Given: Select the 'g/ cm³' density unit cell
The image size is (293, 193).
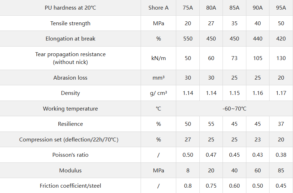Looking at the screenshot, I should point(158,93).
